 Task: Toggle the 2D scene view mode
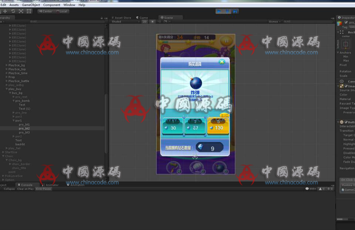tap(144, 22)
